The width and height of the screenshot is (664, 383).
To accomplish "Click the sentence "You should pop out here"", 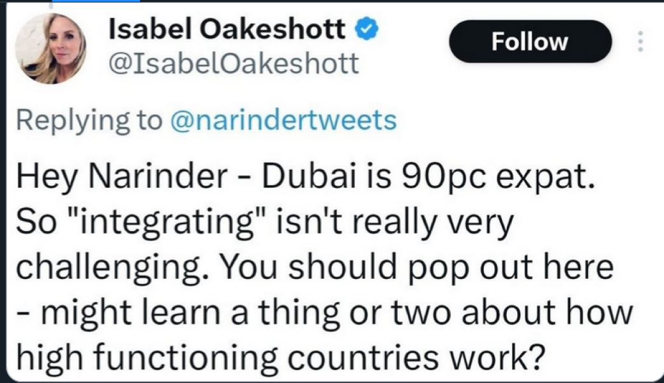I will pyautogui.click(x=414, y=268).
